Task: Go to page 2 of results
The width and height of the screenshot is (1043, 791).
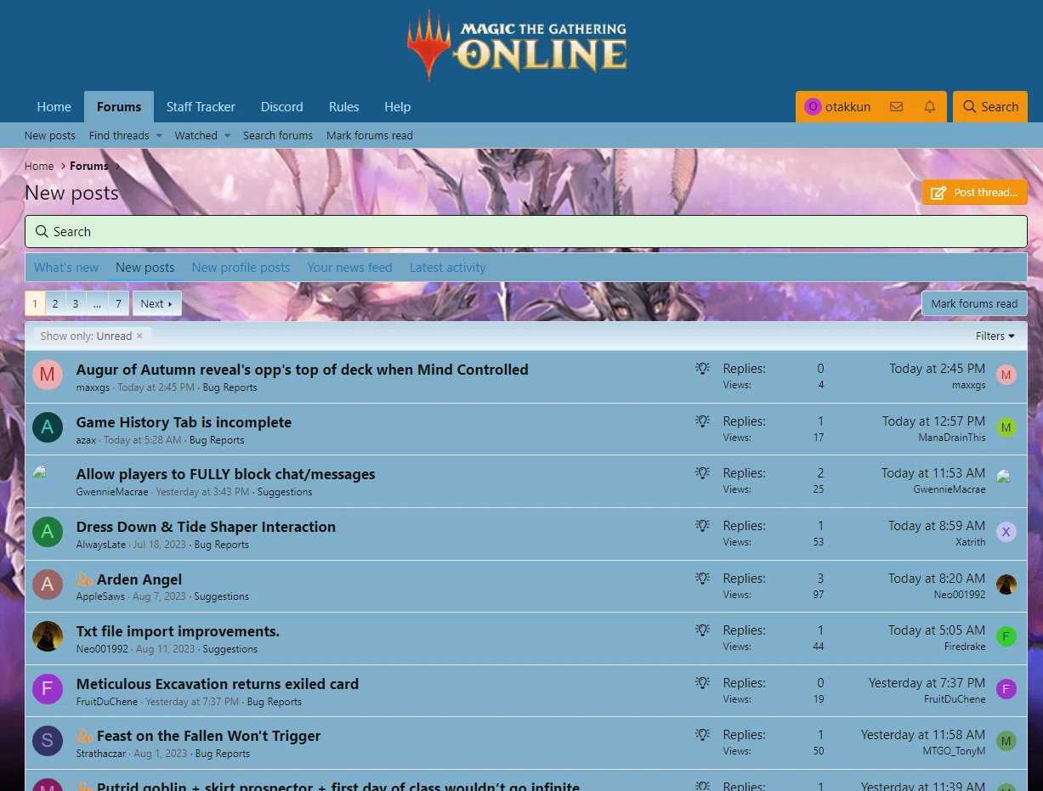Action: 55,303
